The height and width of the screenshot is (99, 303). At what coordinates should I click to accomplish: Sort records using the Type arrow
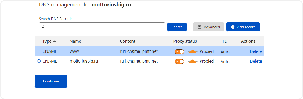coord(55,41)
